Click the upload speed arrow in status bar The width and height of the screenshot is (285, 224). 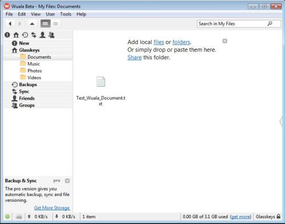tap(29, 217)
